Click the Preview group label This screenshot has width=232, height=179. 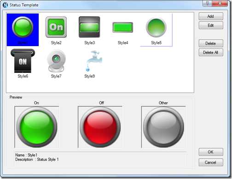coord(16,97)
